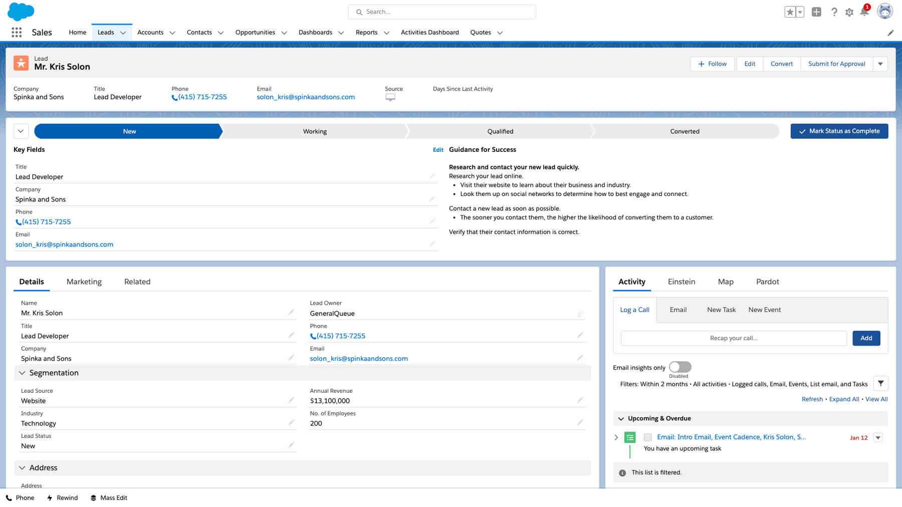Collapse the path details chevron
Screen dimensions: 902x507
21,131
